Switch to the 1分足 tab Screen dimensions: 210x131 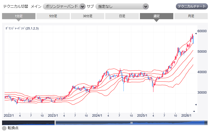point(19,16)
